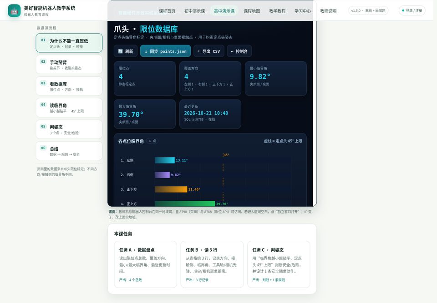Click SQLite :8788 · 在线 status text
Screen dimensions: 437x303
199,119
